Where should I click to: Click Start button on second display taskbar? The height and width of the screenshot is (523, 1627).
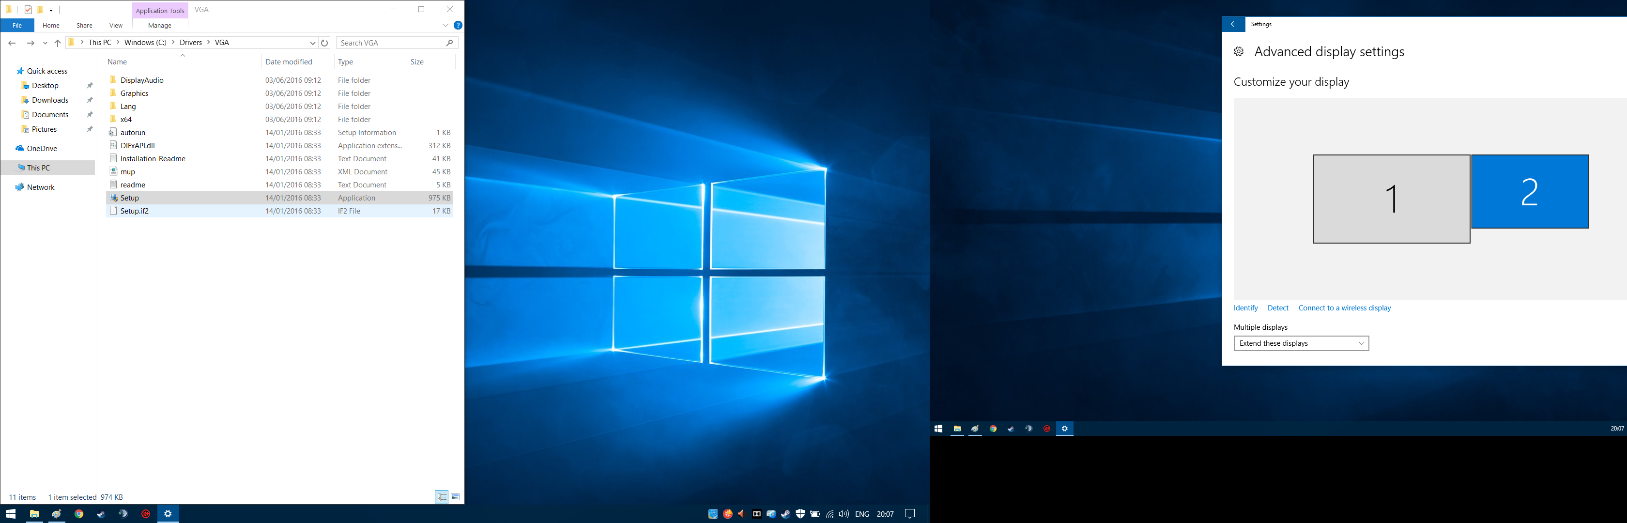[938, 428]
